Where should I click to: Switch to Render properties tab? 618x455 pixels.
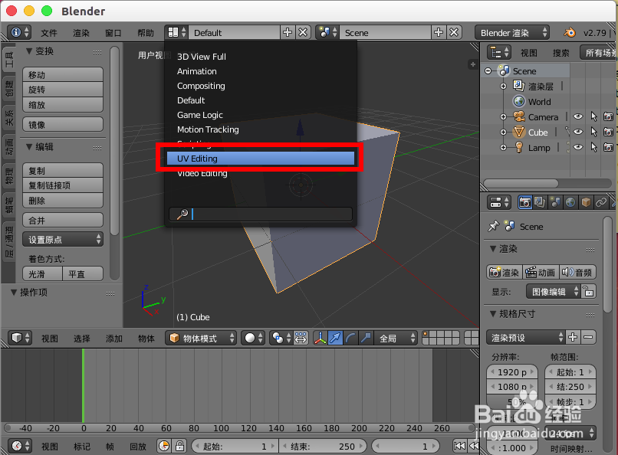pos(524,202)
